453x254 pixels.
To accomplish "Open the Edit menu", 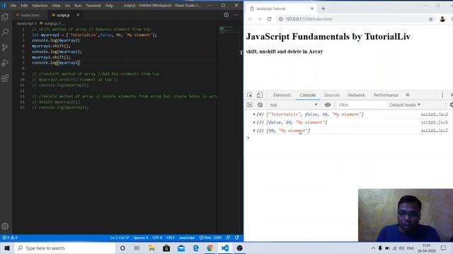I will (24, 6).
